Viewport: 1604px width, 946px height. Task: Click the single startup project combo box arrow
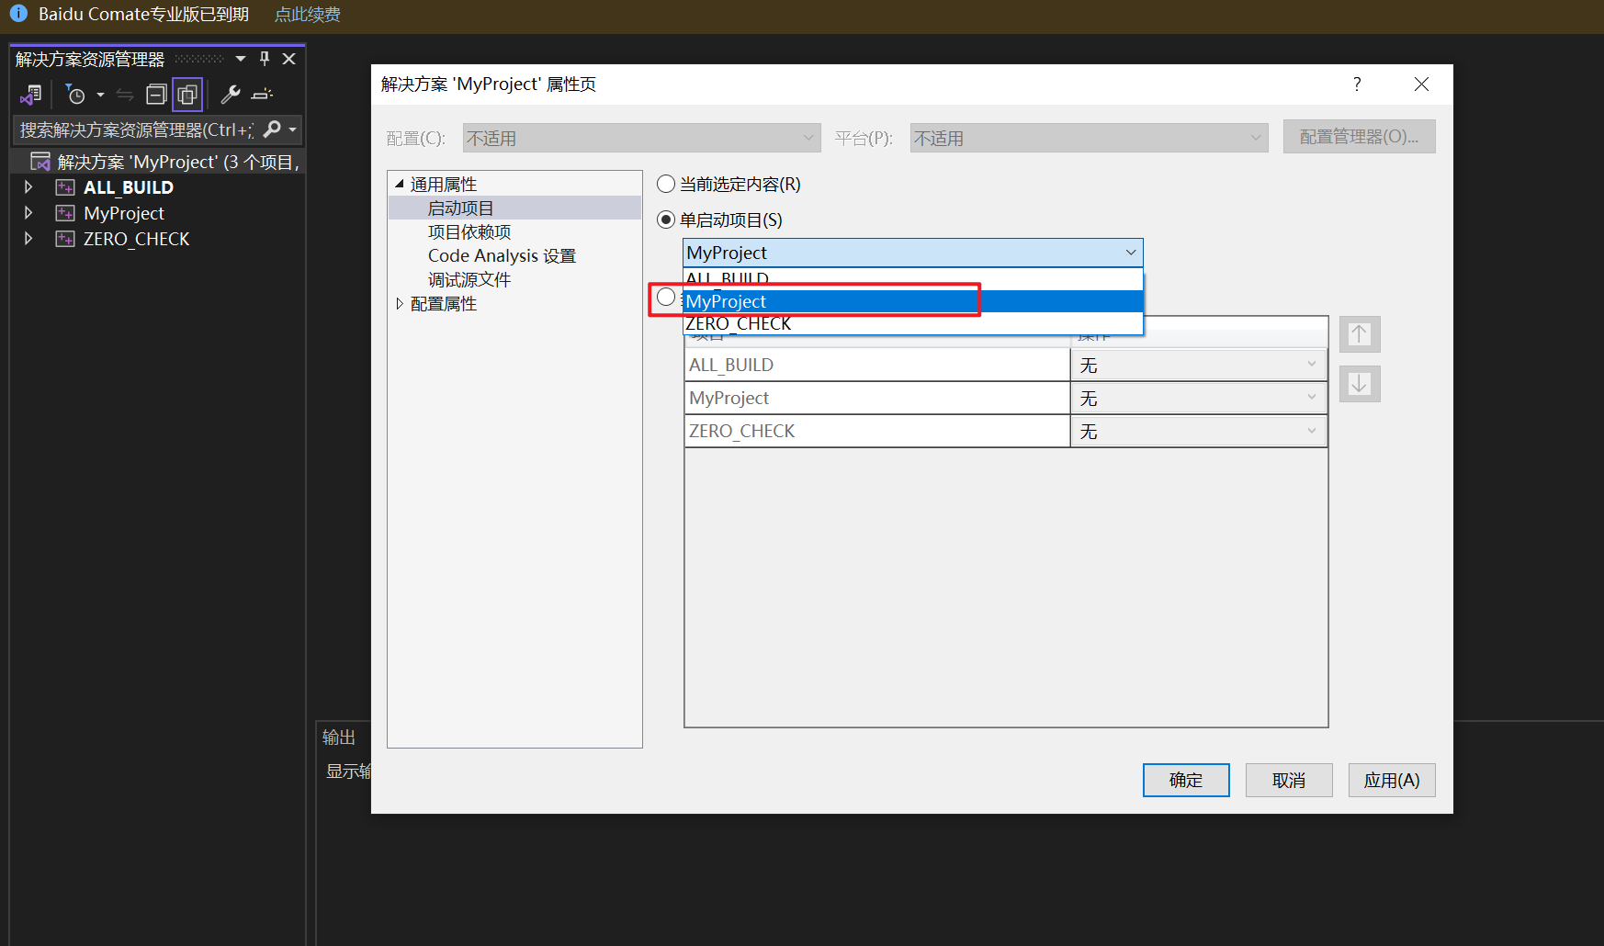coord(1131,253)
